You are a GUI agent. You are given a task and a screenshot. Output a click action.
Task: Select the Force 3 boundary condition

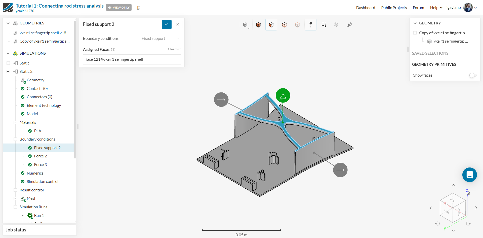(40, 165)
